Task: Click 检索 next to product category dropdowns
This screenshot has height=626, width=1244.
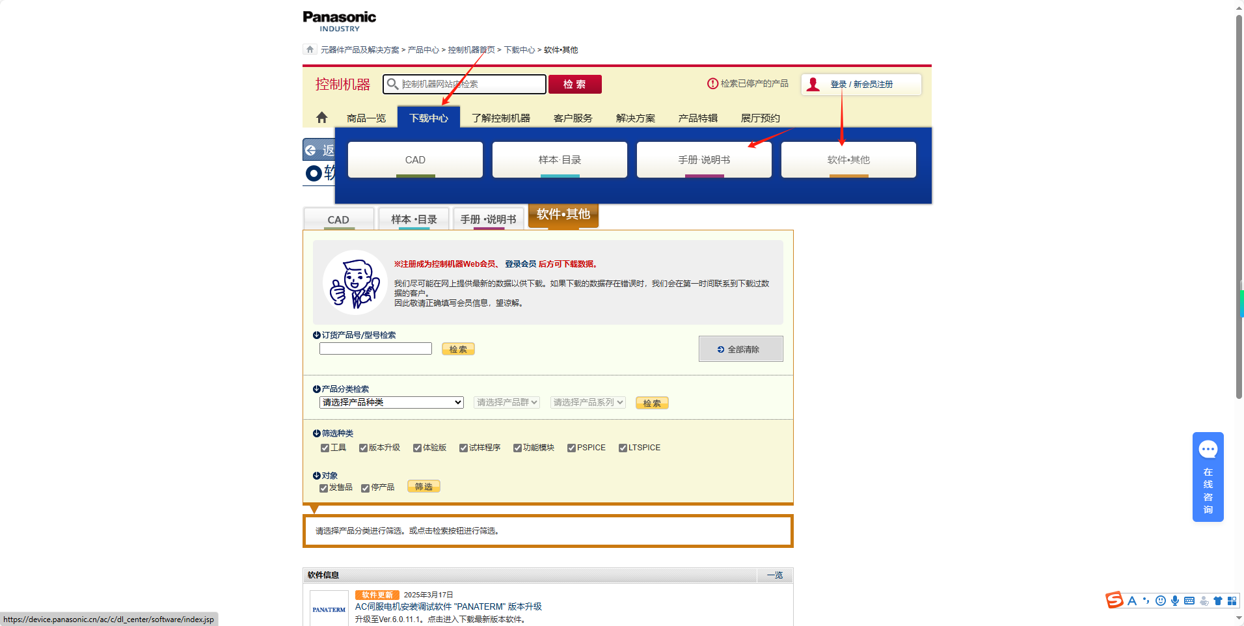Action: point(652,403)
